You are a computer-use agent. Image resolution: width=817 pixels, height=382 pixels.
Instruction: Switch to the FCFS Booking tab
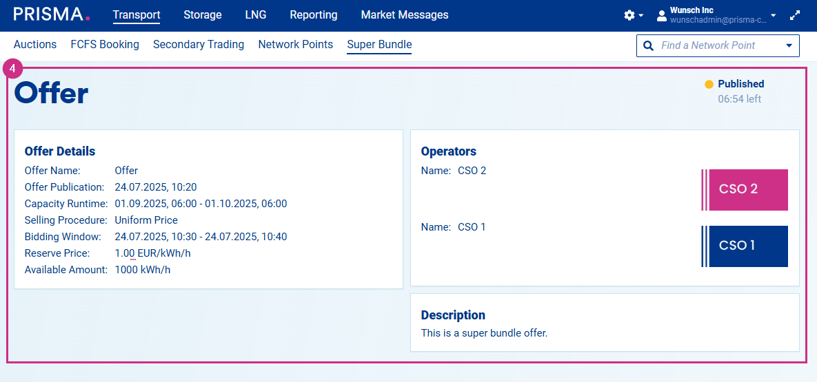tap(105, 44)
